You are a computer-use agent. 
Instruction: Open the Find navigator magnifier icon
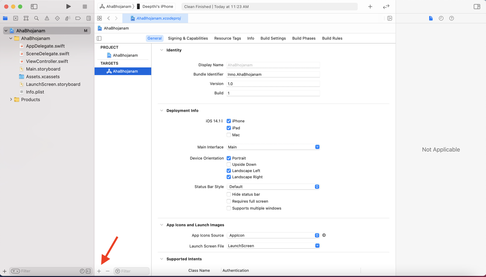click(36, 18)
